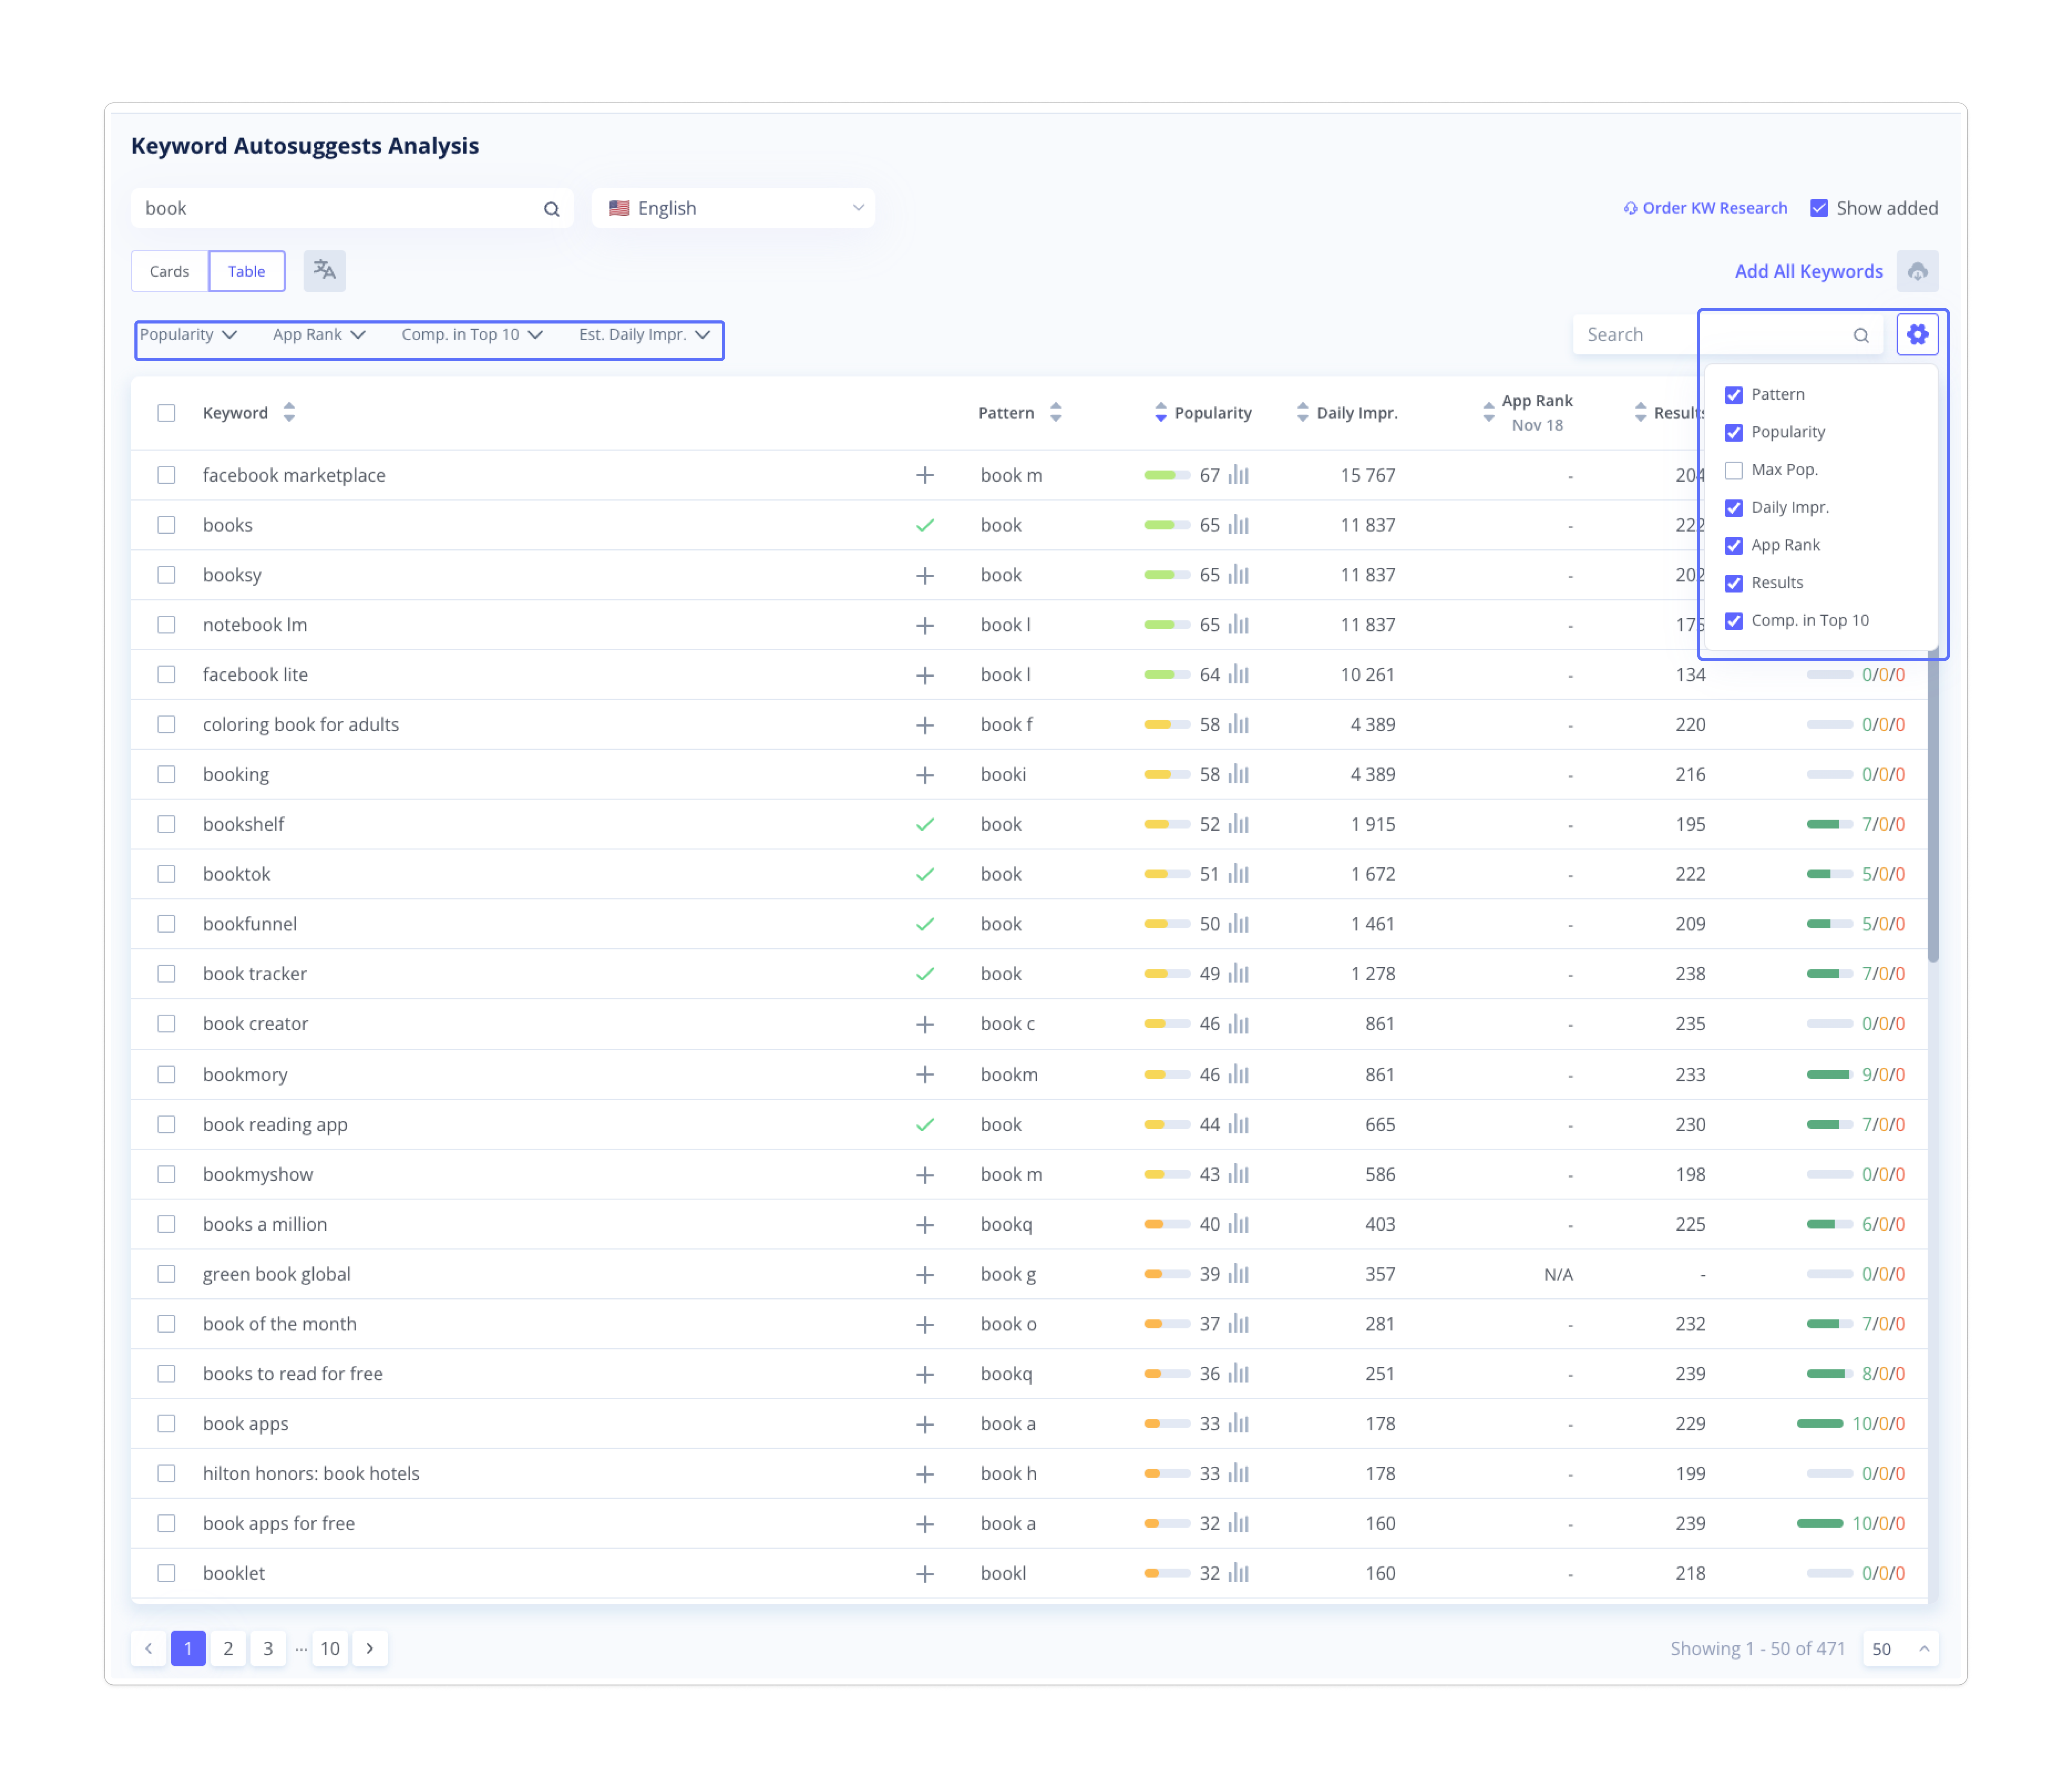Viewport: 2072px width, 1791px height.
Task: Switch to the Cards view tab
Action: 169,271
